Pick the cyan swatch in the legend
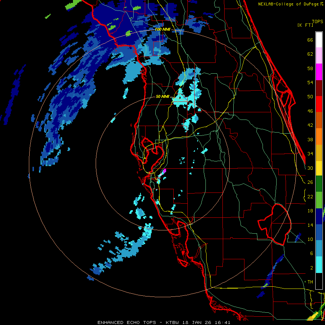Viewport: 325px width, 325px height. [x=319, y=265]
